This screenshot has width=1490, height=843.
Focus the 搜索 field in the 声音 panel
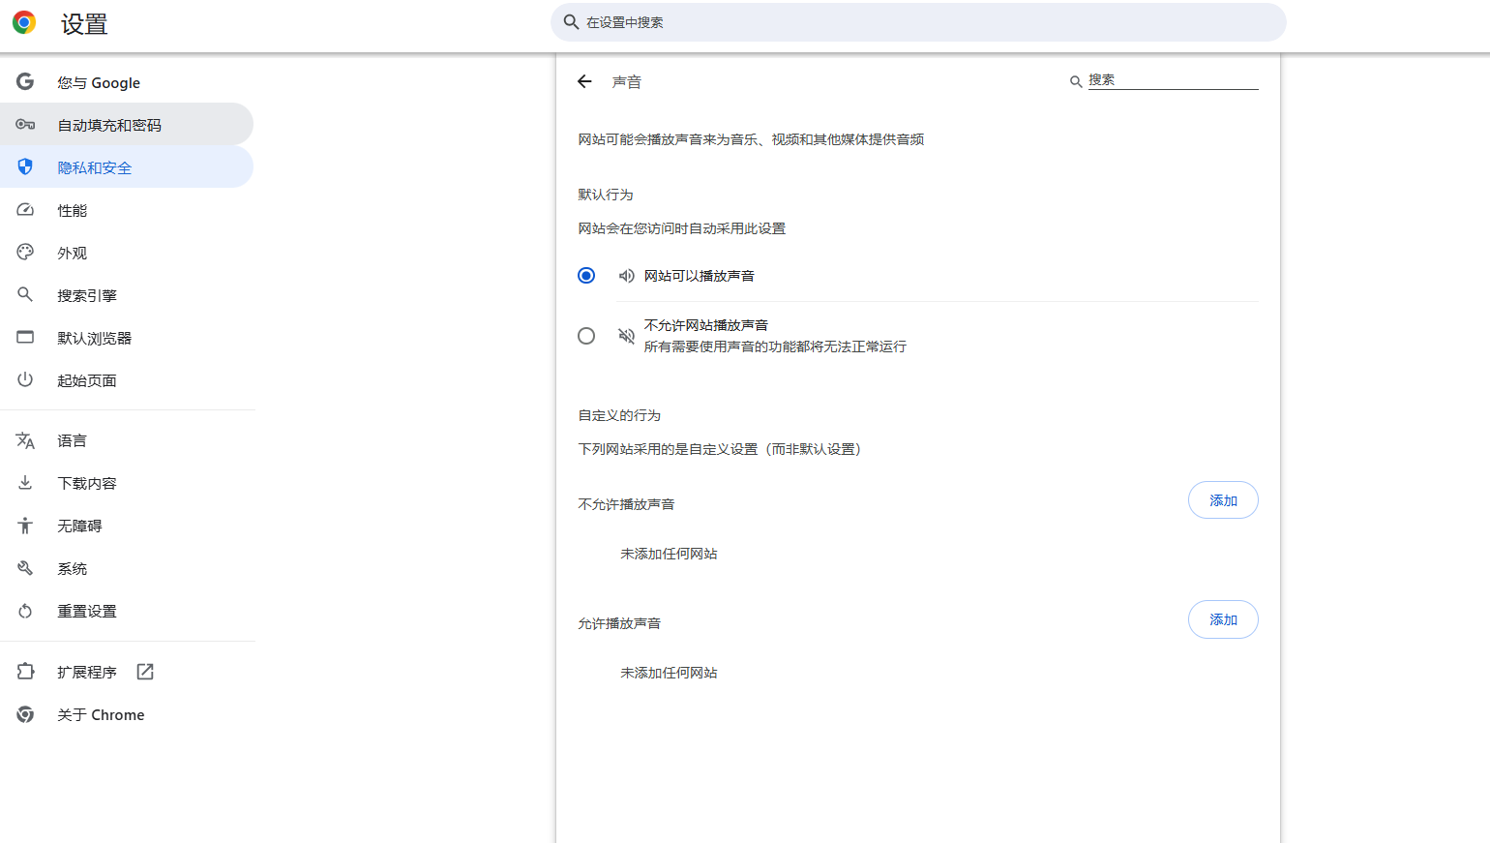pyautogui.click(x=1173, y=80)
